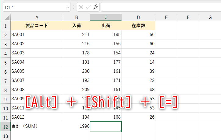Select the 在庫数 value 48
Screen dimensions: 221x140
click(x=138, y=90)
